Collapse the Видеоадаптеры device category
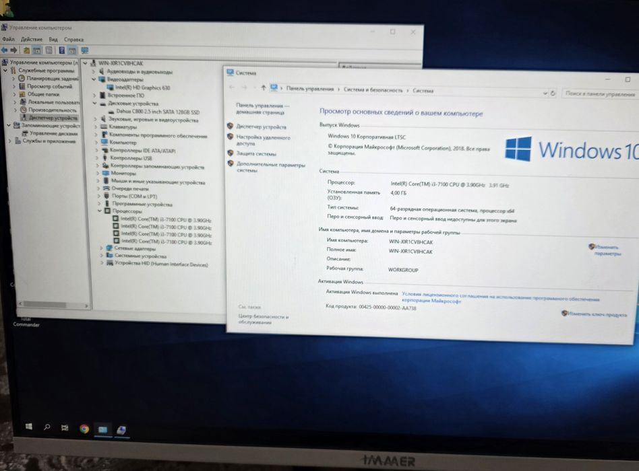The width and height of the screenshot is (639, 471). (x=94, y=79)
